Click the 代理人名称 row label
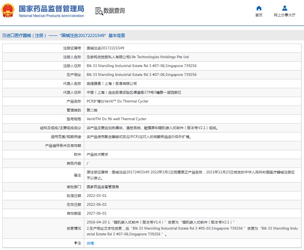Image resolution: width=304 pixels, height=250 pixels. pyautogui.click(x=72, y=84)
